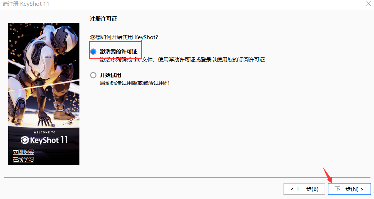Click the 启动标准试用版或激活试用码 description line

click(135, 83)
